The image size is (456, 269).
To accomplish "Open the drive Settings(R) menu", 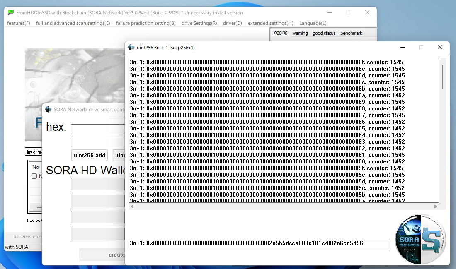I will tap(199, 23).
